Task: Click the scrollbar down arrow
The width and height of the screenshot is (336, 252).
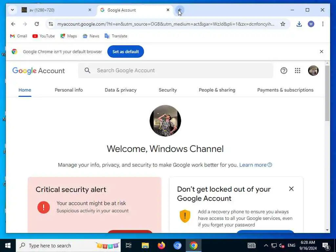Action: click(x=327, y=230)
